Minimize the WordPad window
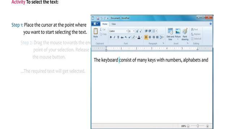 [199, 18]
